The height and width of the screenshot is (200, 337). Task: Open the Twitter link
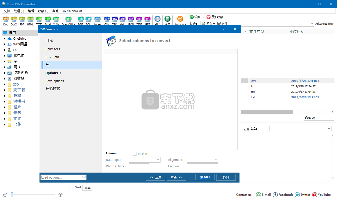pos(302,195)
